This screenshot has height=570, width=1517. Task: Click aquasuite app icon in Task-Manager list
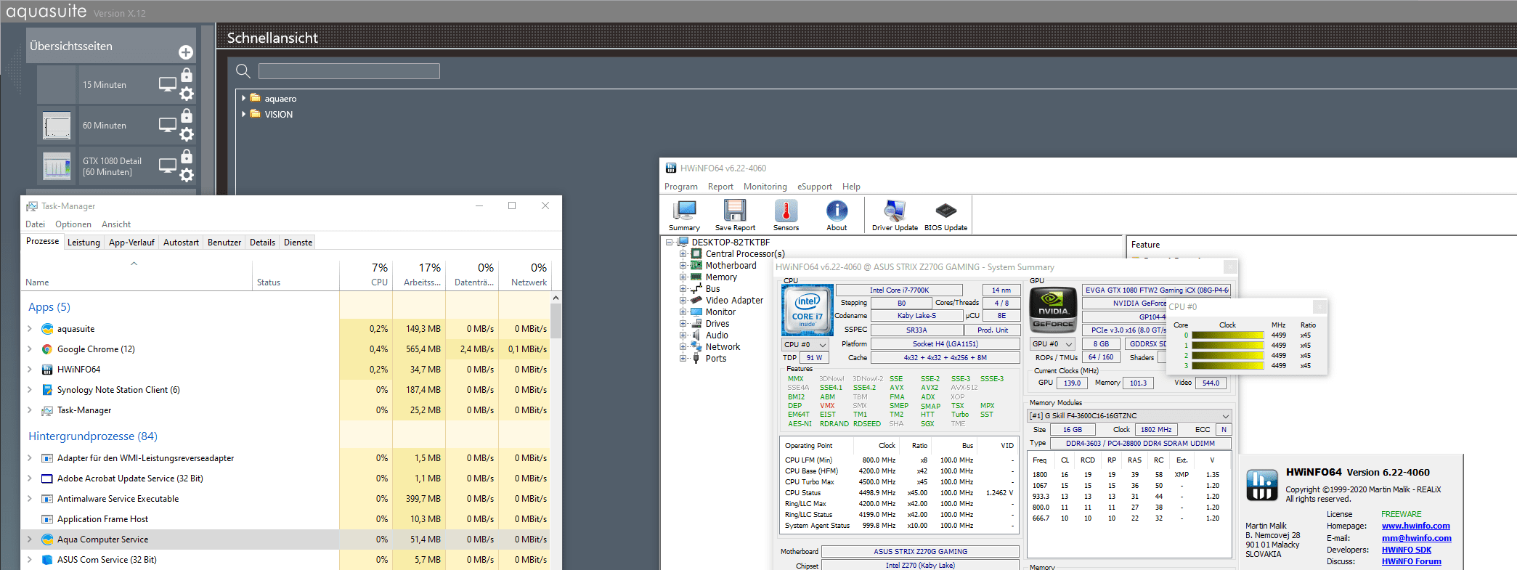point(47,329)
